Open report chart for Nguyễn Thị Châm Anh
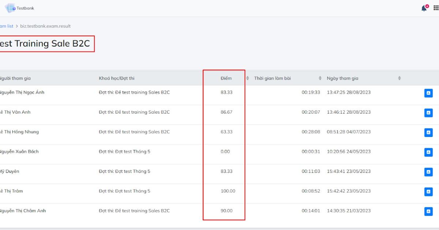 click(428, 211)
